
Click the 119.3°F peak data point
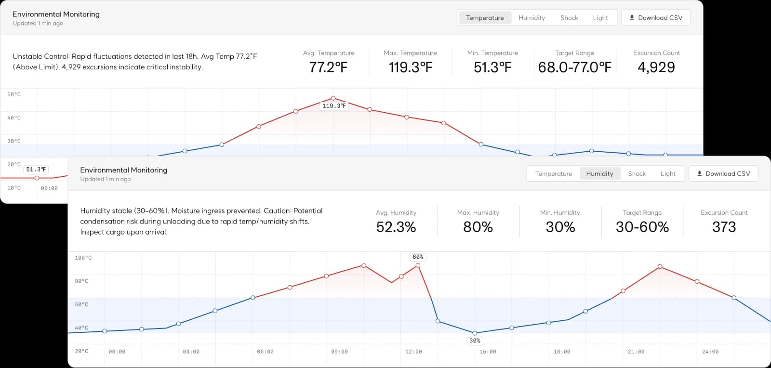tap(333, 98)
